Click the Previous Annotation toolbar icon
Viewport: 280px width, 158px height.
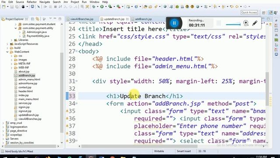(223, 7)
